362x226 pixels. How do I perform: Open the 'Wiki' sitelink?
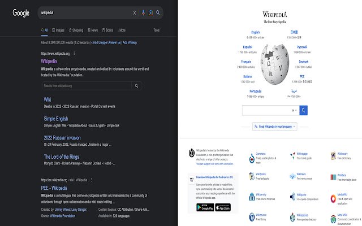tap(48, 99)
